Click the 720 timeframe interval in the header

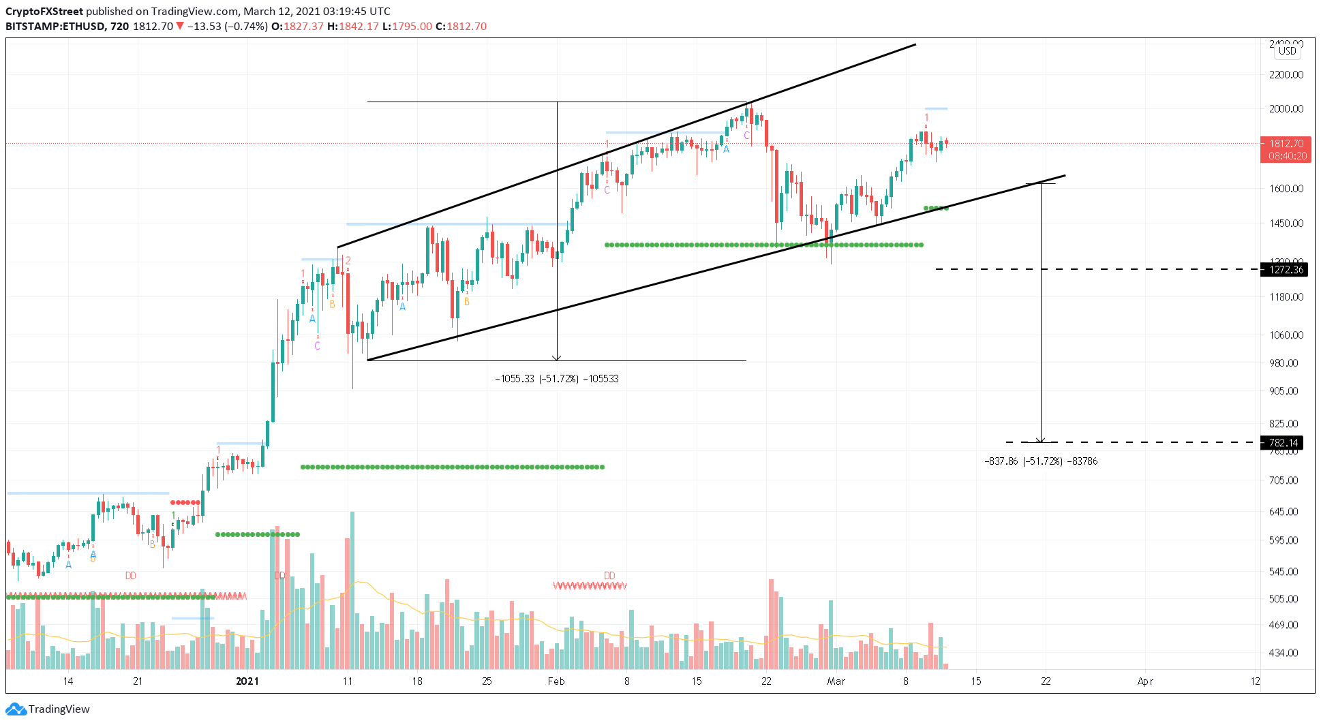(x=119, y=27)
